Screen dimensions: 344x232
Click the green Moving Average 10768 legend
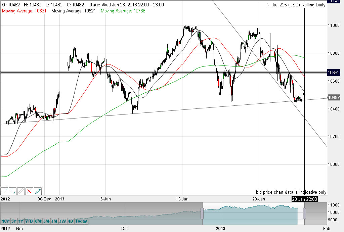point(123,11)
